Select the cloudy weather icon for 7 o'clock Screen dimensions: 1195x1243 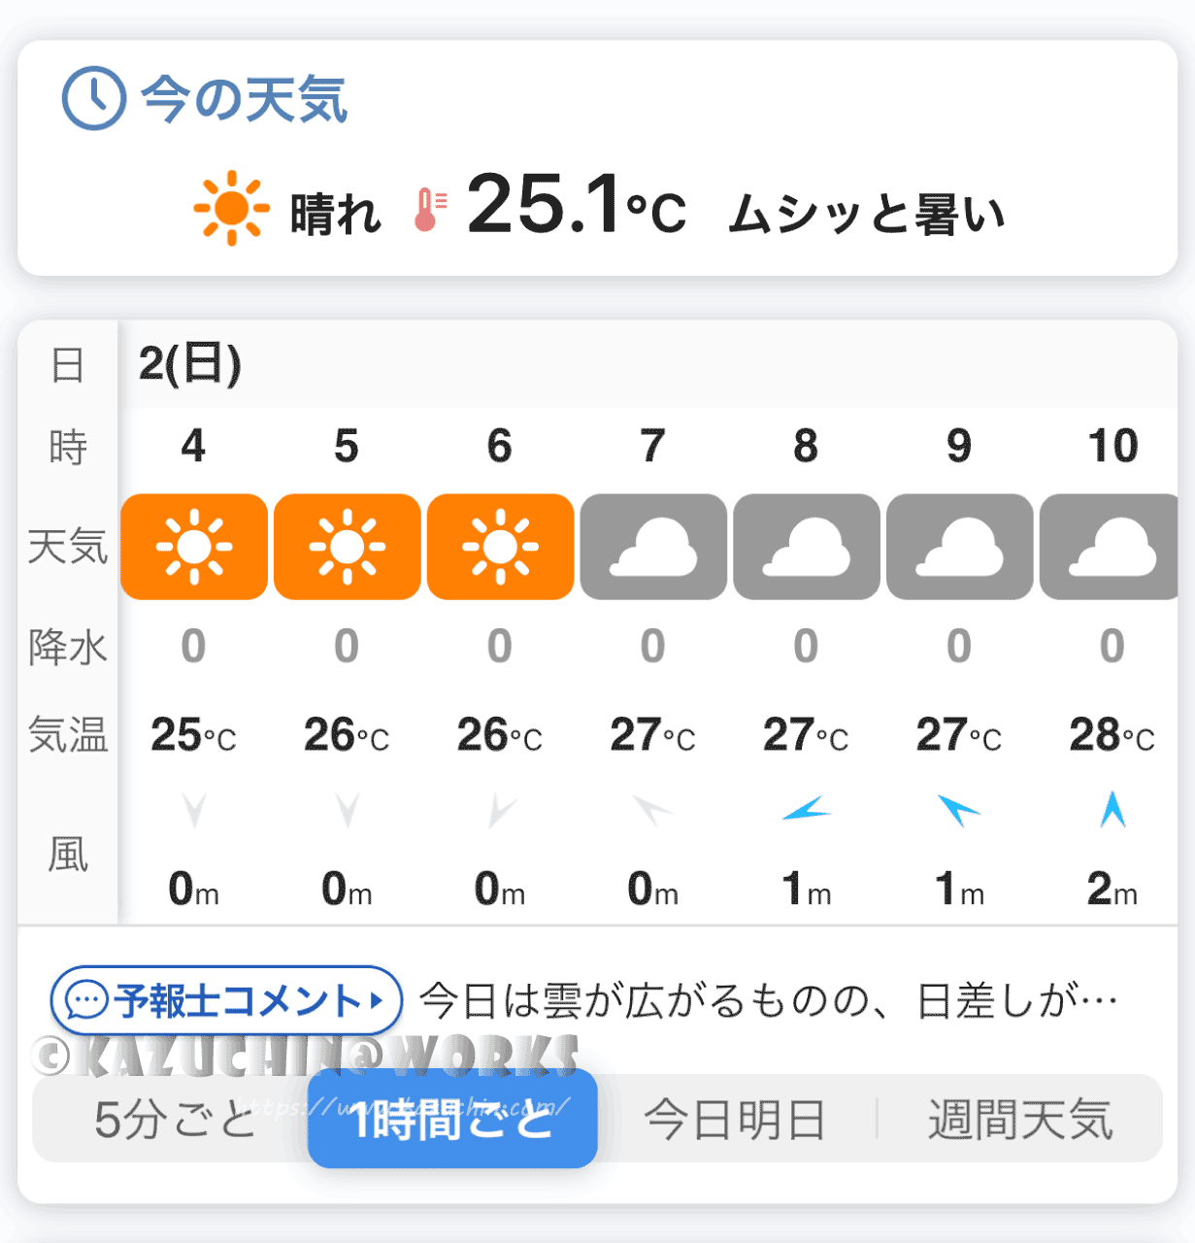tap(653, 547)
